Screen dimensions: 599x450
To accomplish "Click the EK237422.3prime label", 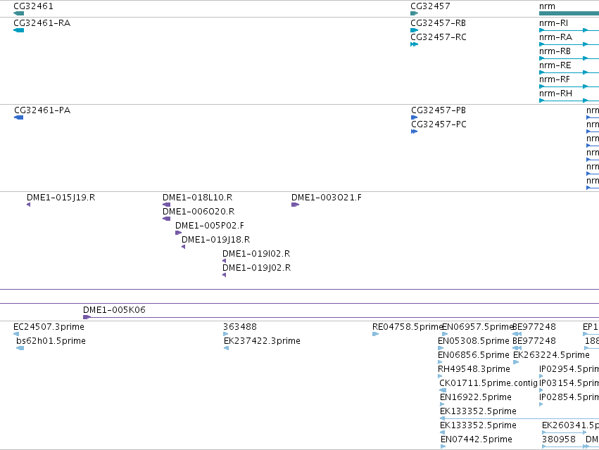I will [x=262, y=341].
